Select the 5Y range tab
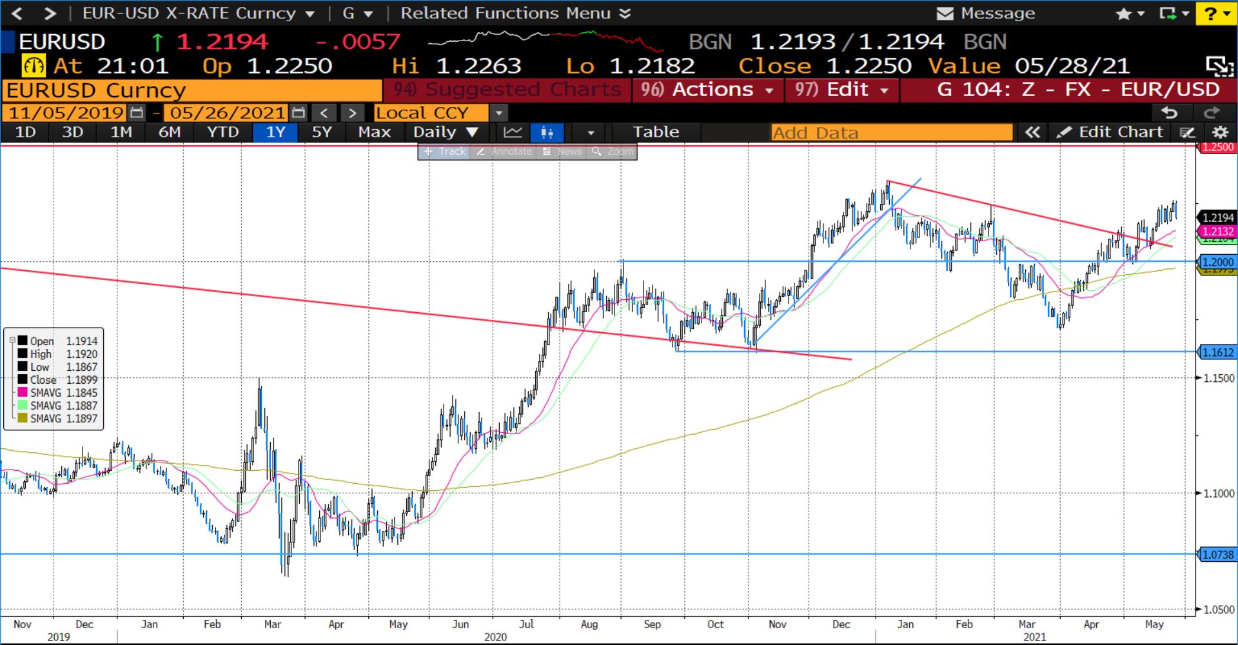1238x645 pixels. pyautogui.click(x=322, y=132)
